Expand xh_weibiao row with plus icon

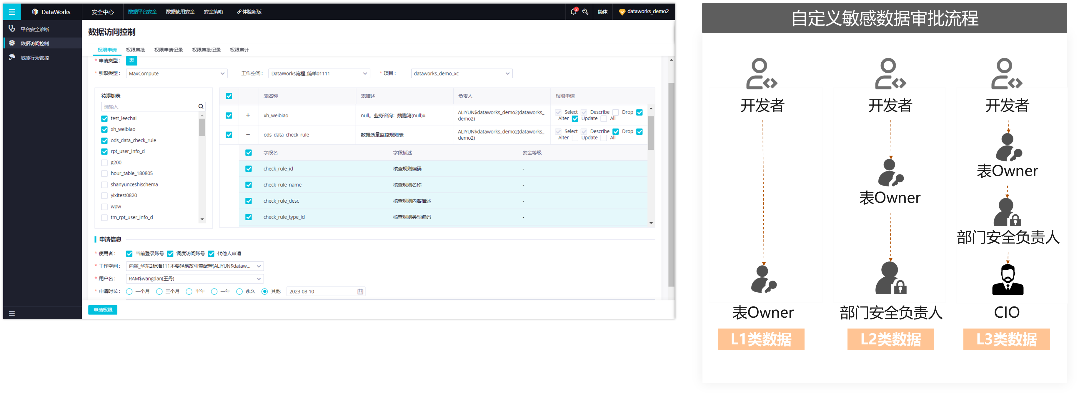(x=248, y=115)
